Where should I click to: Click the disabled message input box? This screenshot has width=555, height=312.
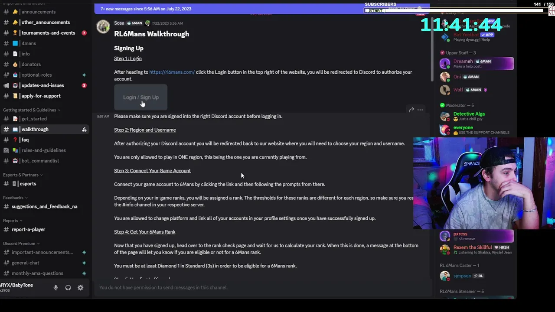click(x=262, y=287)
